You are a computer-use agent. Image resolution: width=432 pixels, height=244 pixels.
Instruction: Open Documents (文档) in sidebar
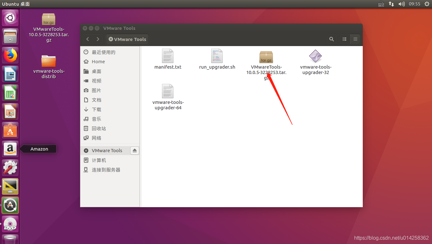pyautogui.click(x=110, y=100)
